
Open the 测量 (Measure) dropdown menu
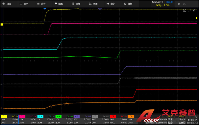coord(94,4)
